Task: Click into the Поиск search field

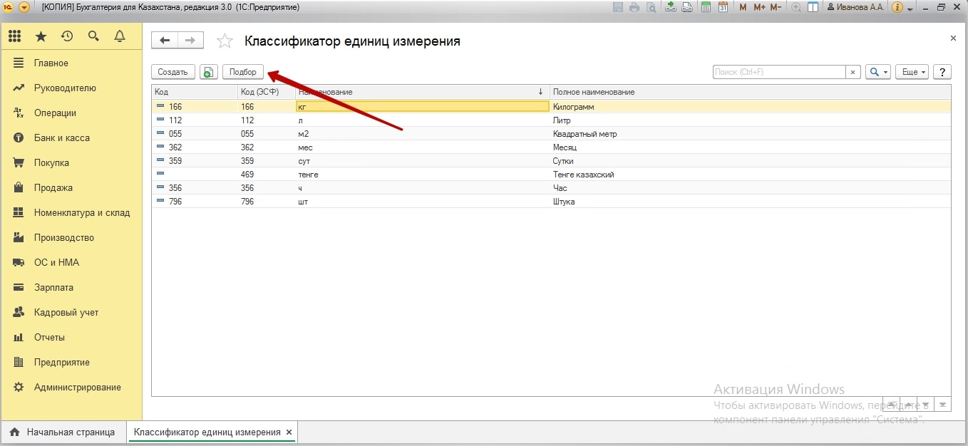Action: click(778, 72)
